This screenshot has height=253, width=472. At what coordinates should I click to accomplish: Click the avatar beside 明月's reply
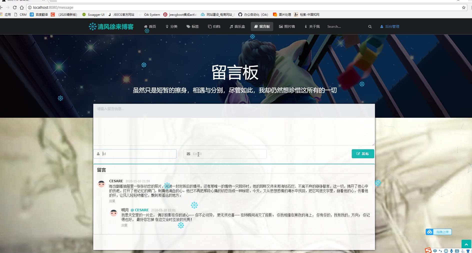[113, 213]
